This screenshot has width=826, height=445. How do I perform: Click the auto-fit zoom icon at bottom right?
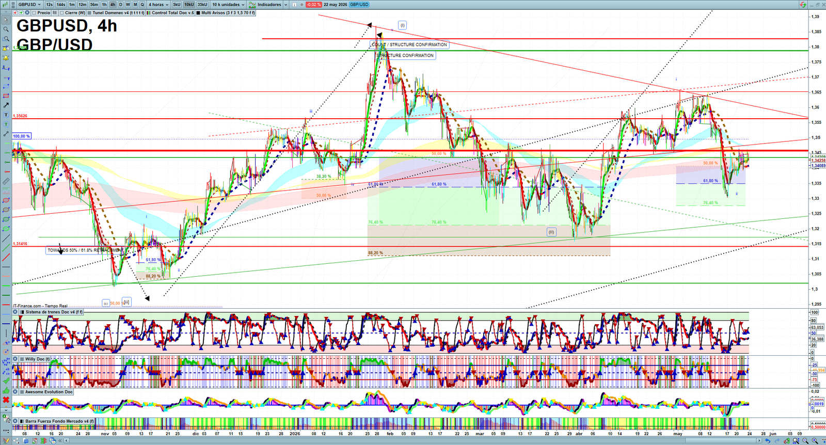coord(796,440)
